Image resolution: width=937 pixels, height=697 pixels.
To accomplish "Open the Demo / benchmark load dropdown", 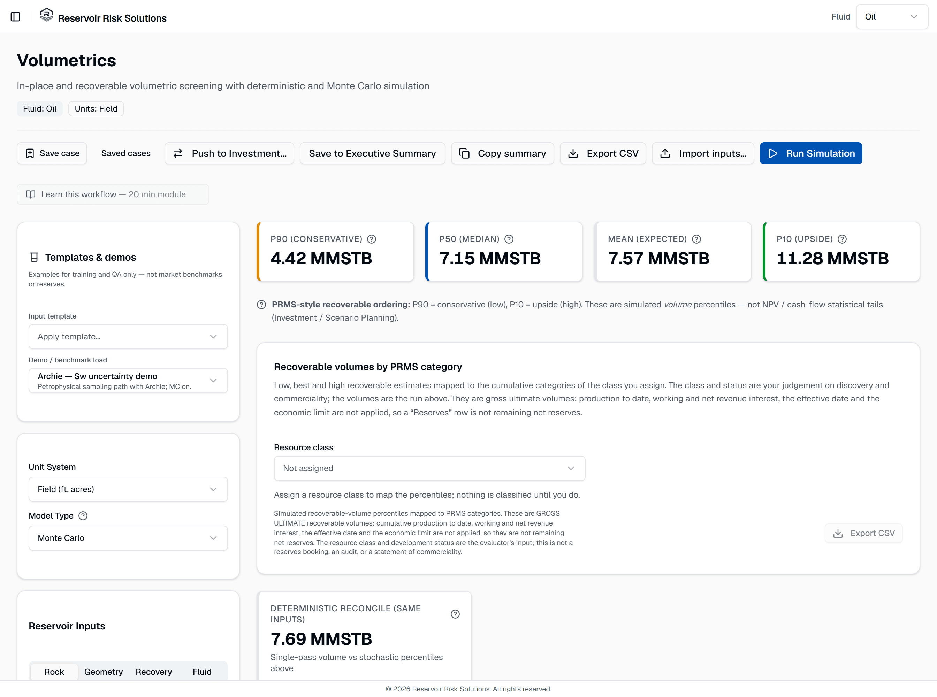I will (x=128, y=381).
